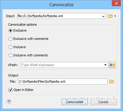Open the input file browse folder icon

click(x=110, y=16)
